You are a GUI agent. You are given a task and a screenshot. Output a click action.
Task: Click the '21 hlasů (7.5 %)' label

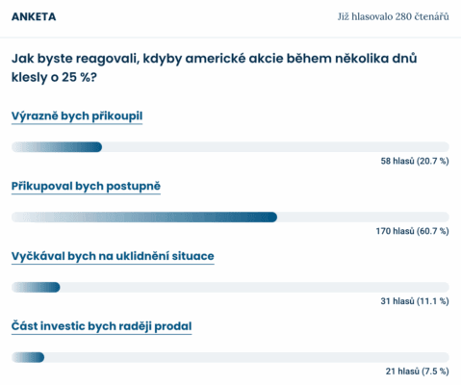pos(418,372)
